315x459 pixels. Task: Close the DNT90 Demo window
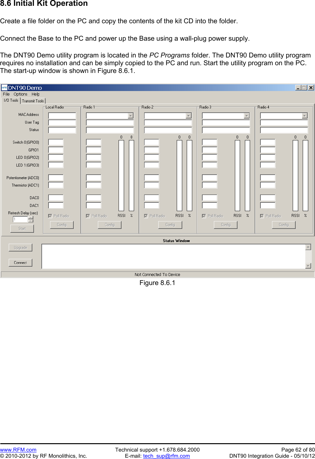click(x=311, y=87)
